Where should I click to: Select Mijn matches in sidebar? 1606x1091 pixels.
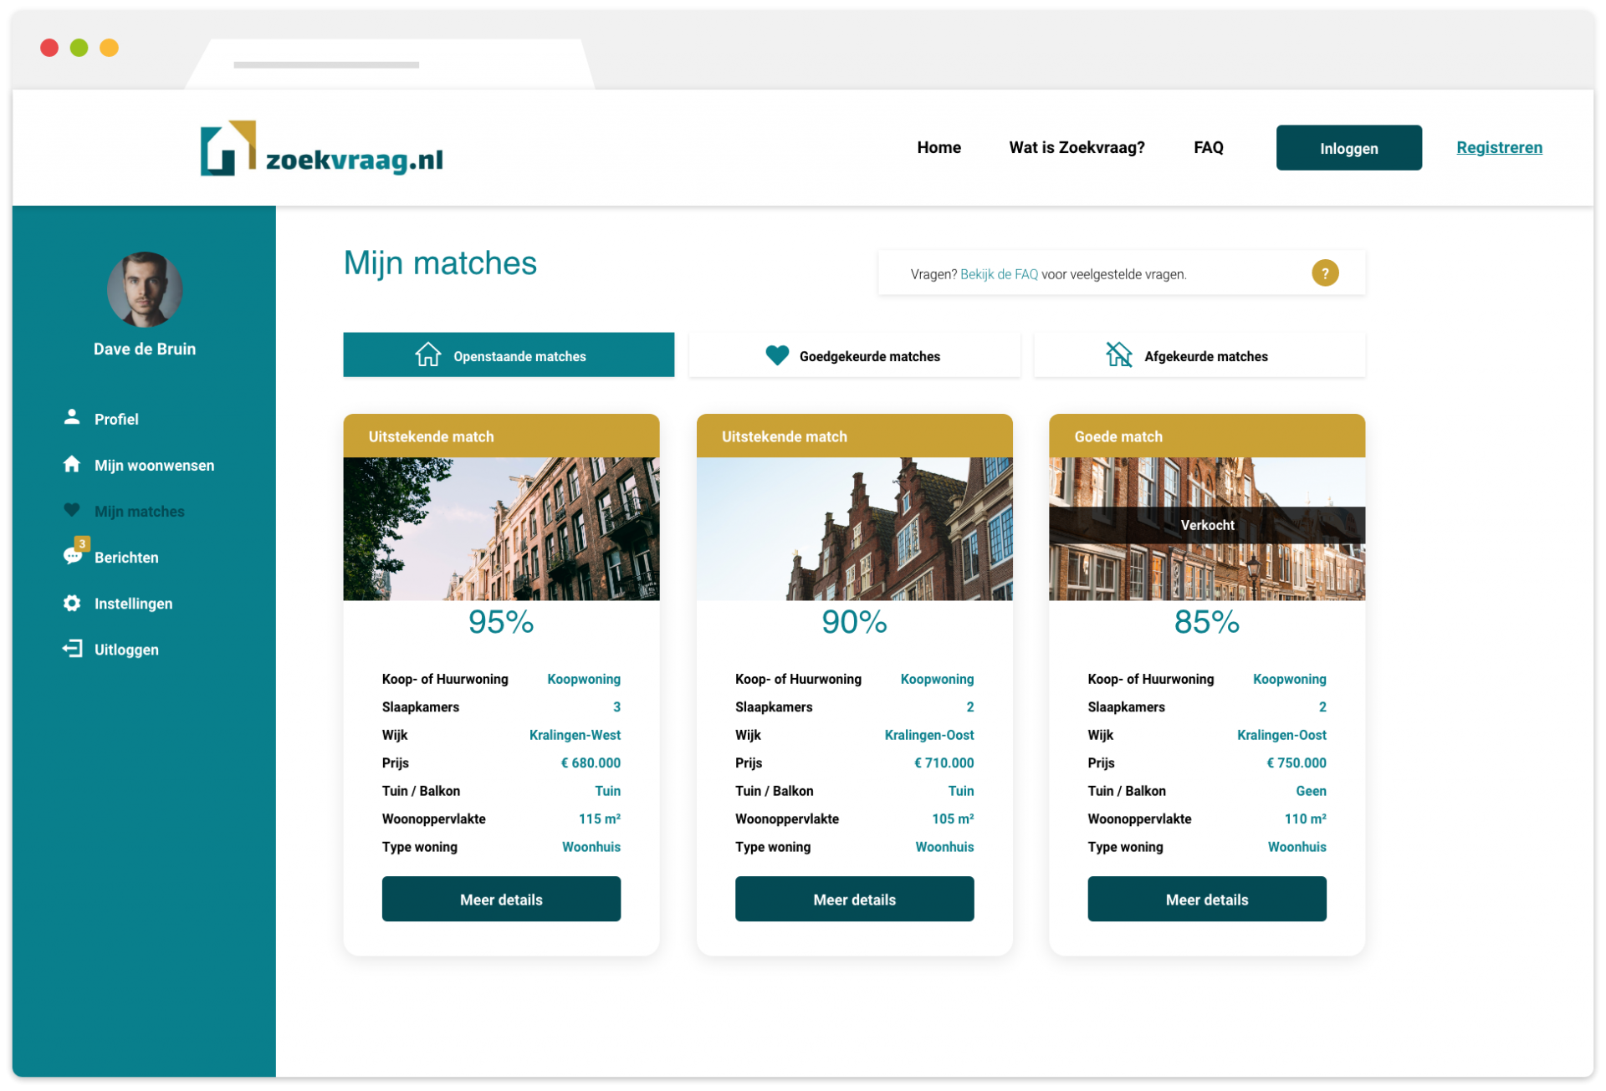139,511
